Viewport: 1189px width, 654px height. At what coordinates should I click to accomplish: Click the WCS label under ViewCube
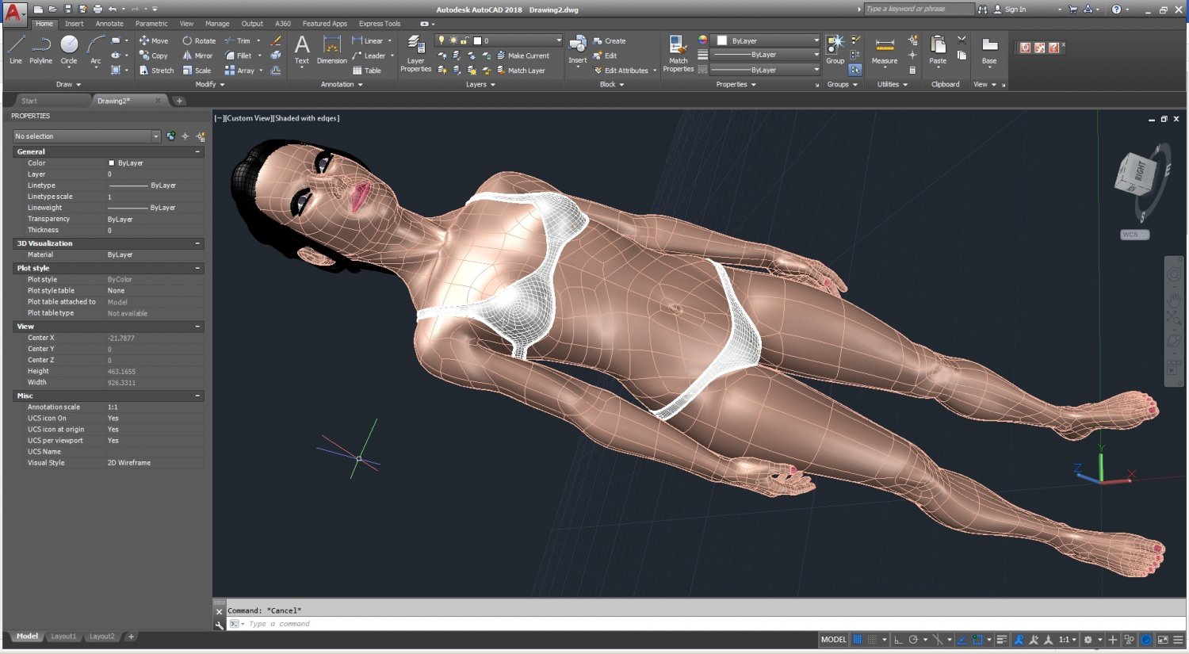pyautogui.click(x=1134, y=235)
